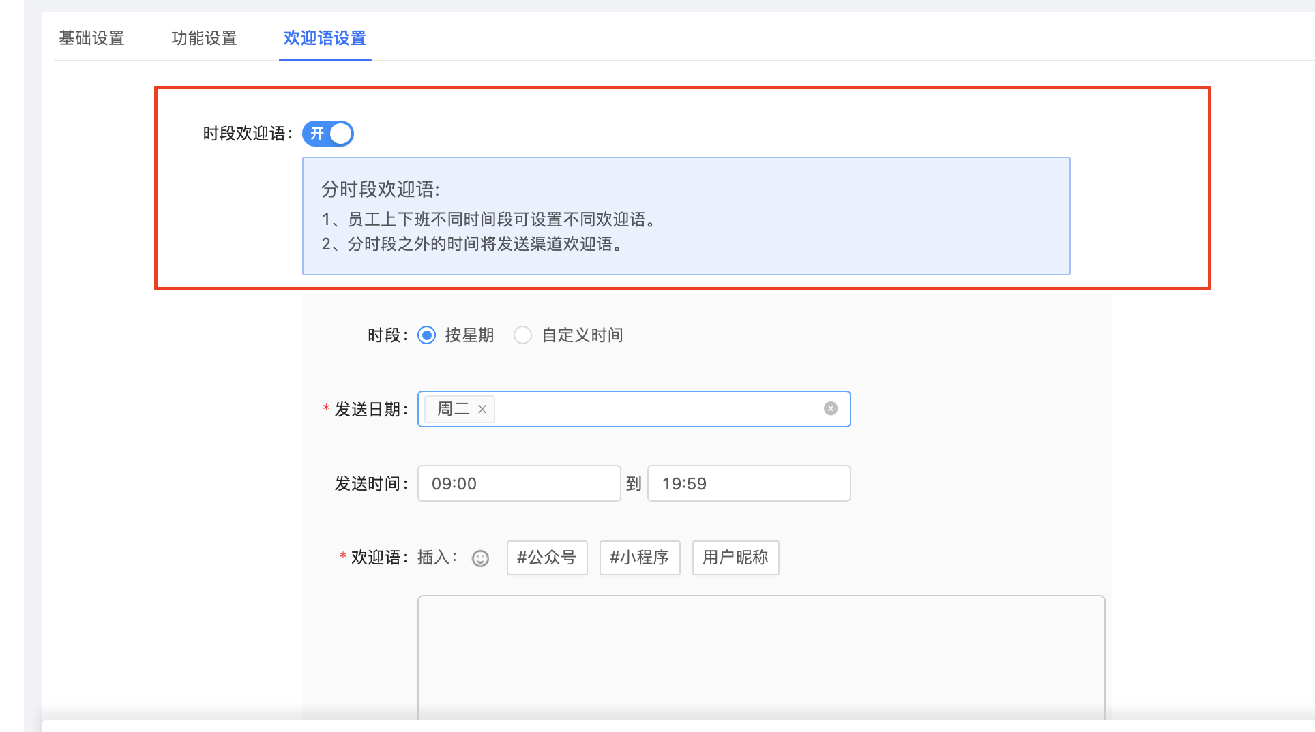Open the 功能设置 tab
This screenshot has height=732, width=1315.
pos(204,38)
